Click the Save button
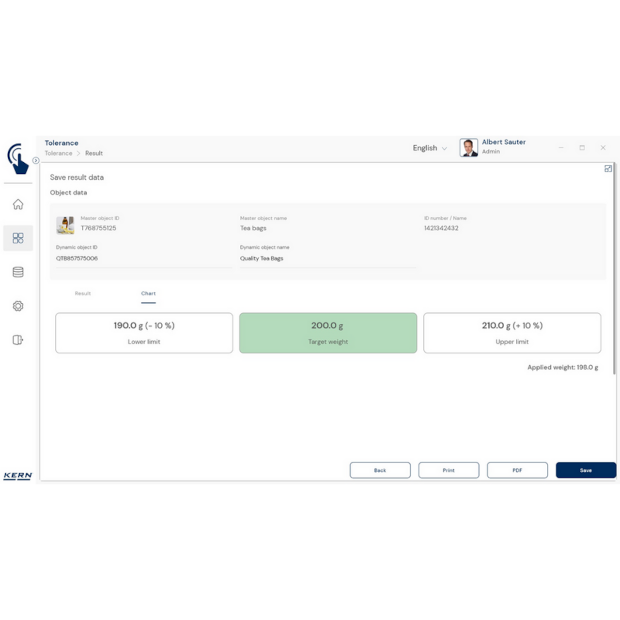 586,470
